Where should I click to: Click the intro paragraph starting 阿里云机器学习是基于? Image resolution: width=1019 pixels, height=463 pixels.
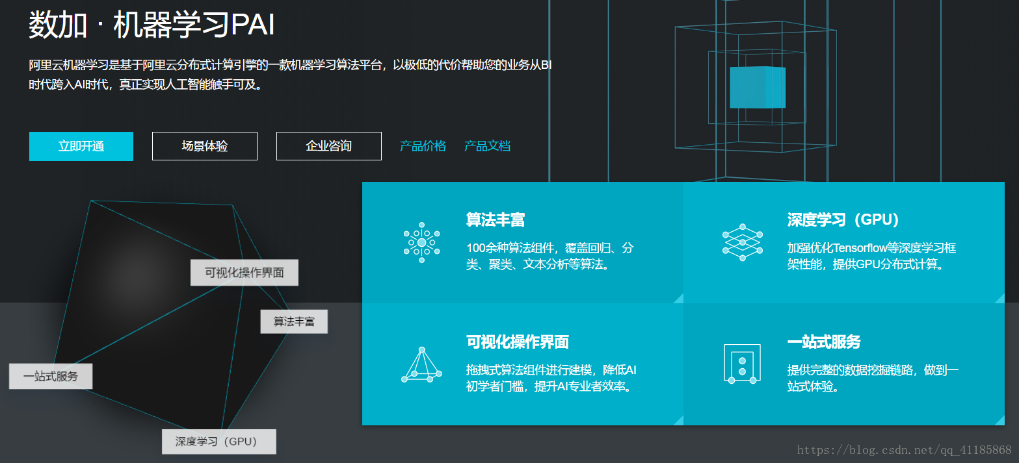(x=291, y=75)
